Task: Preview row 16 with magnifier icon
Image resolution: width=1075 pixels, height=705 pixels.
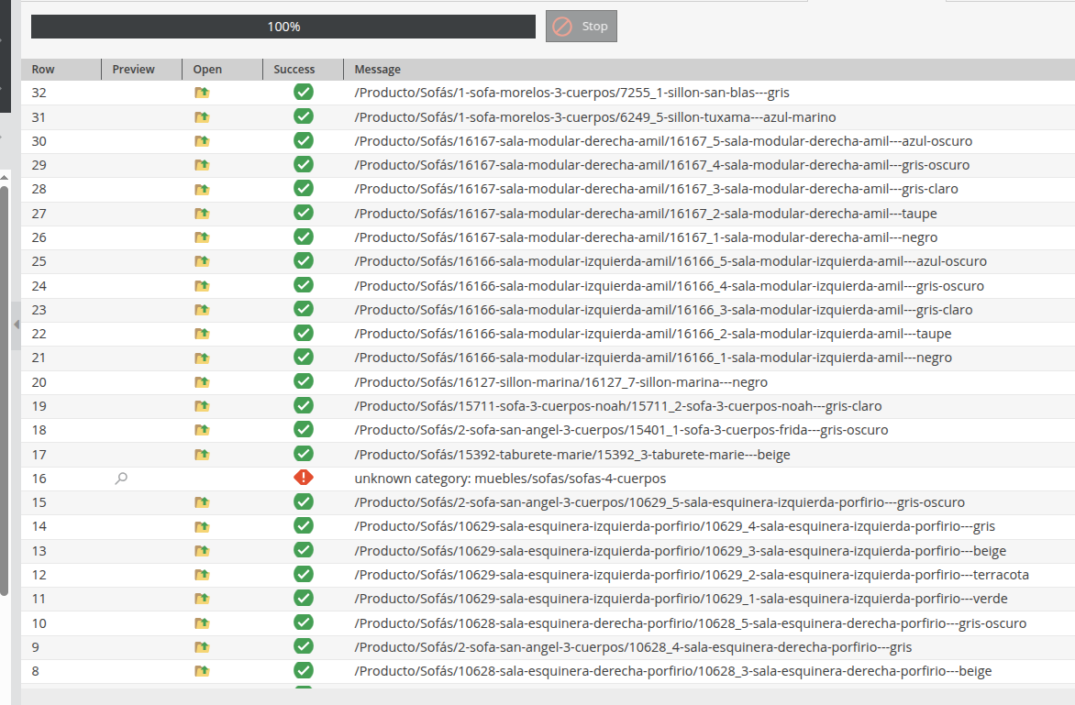Action: (121, 479)
